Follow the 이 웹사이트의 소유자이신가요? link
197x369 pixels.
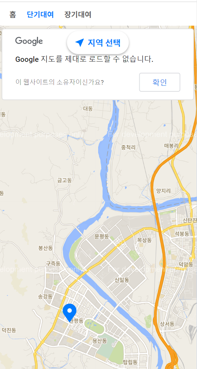(59, 82)
